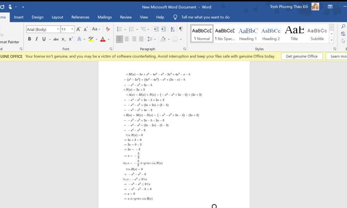The height and width of the screenshot is (208, 347).
Task: Toggle Align Left paragraph alignment
Action: tap(119, 39)
